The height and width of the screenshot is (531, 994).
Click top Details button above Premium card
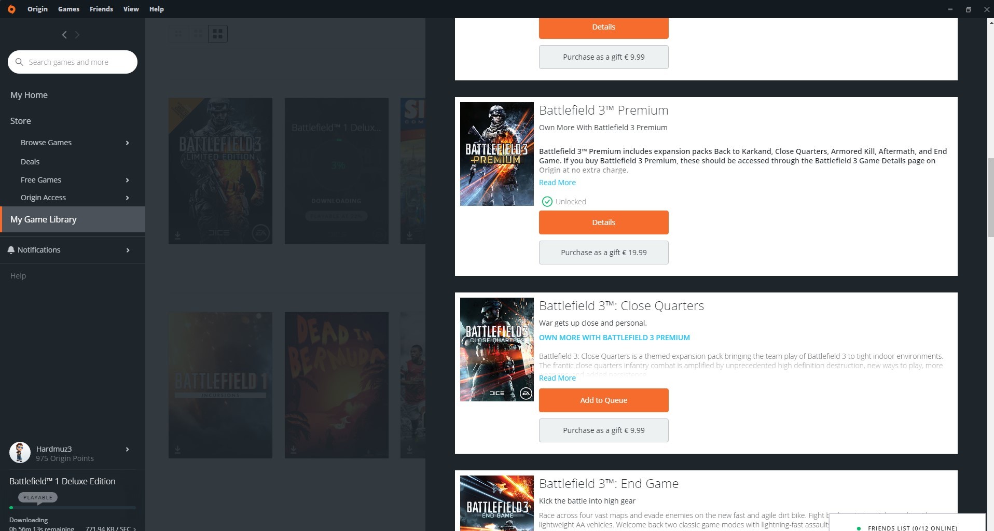[603, 27]
